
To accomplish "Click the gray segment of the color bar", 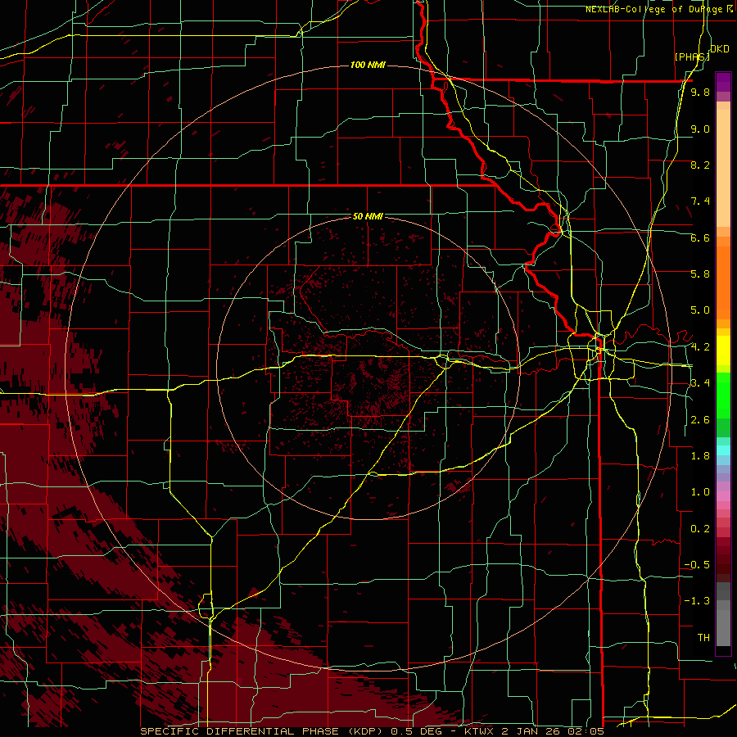I will click(x=723, y=615).
